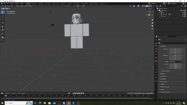Open the viewport Add menu
187x105 pixels.
(x=26, y=6)
